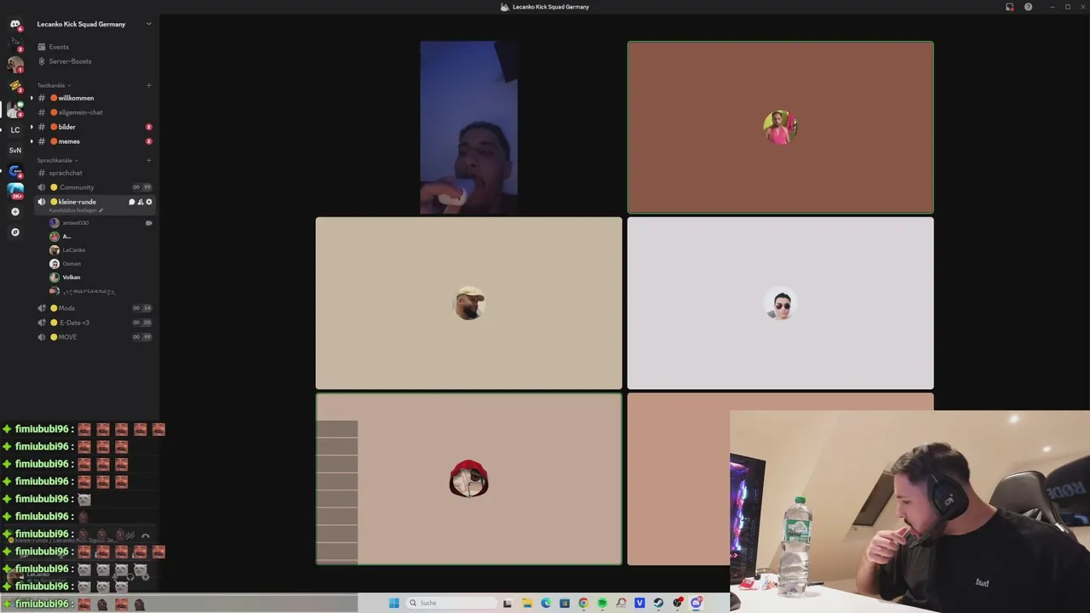Open the SvN server in the server list
This screenshot has width=1090, height=613.
click(15, 150)
